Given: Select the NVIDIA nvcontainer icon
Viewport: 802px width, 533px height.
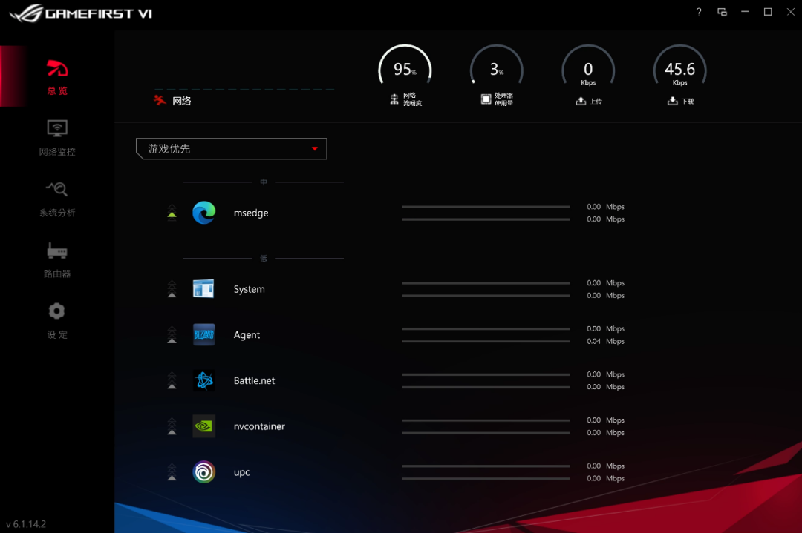Looking at the screenshot, I should click(x=203, y=426).
